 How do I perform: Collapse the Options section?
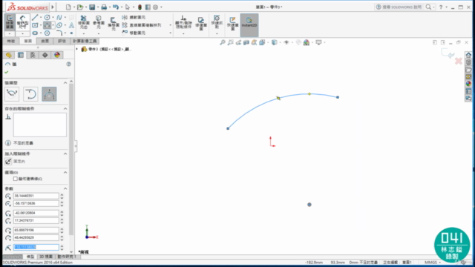(x=65, y=172)
